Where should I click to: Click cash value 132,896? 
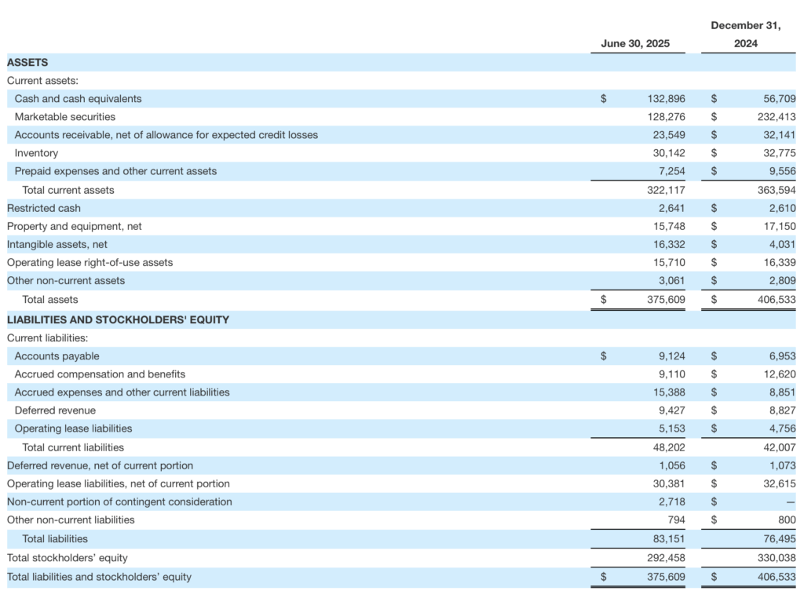tap(666, 99)
